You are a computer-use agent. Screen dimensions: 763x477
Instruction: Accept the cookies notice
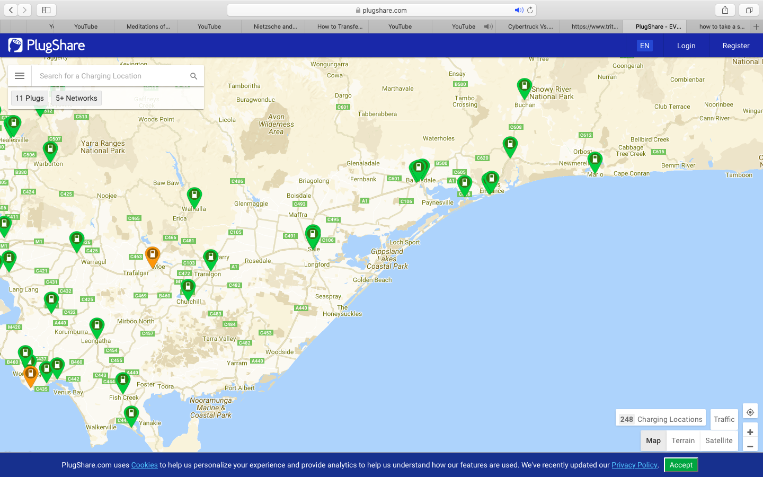(681, 465)
